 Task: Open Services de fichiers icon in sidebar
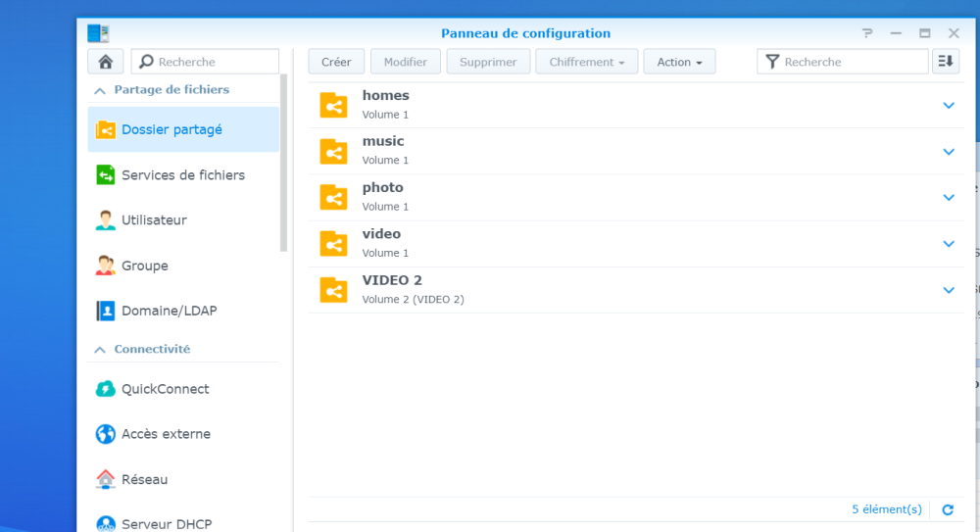[x=106, y=175]
